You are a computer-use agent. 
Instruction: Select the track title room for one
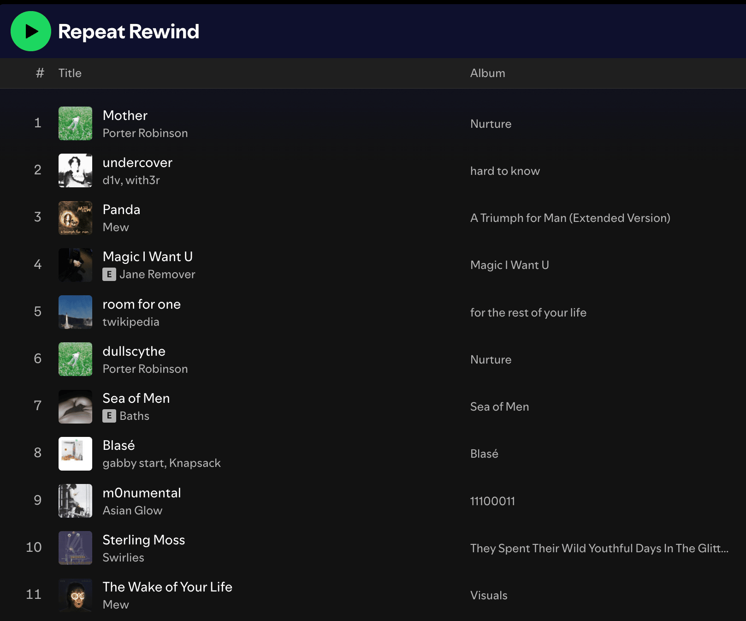(142, 304)
